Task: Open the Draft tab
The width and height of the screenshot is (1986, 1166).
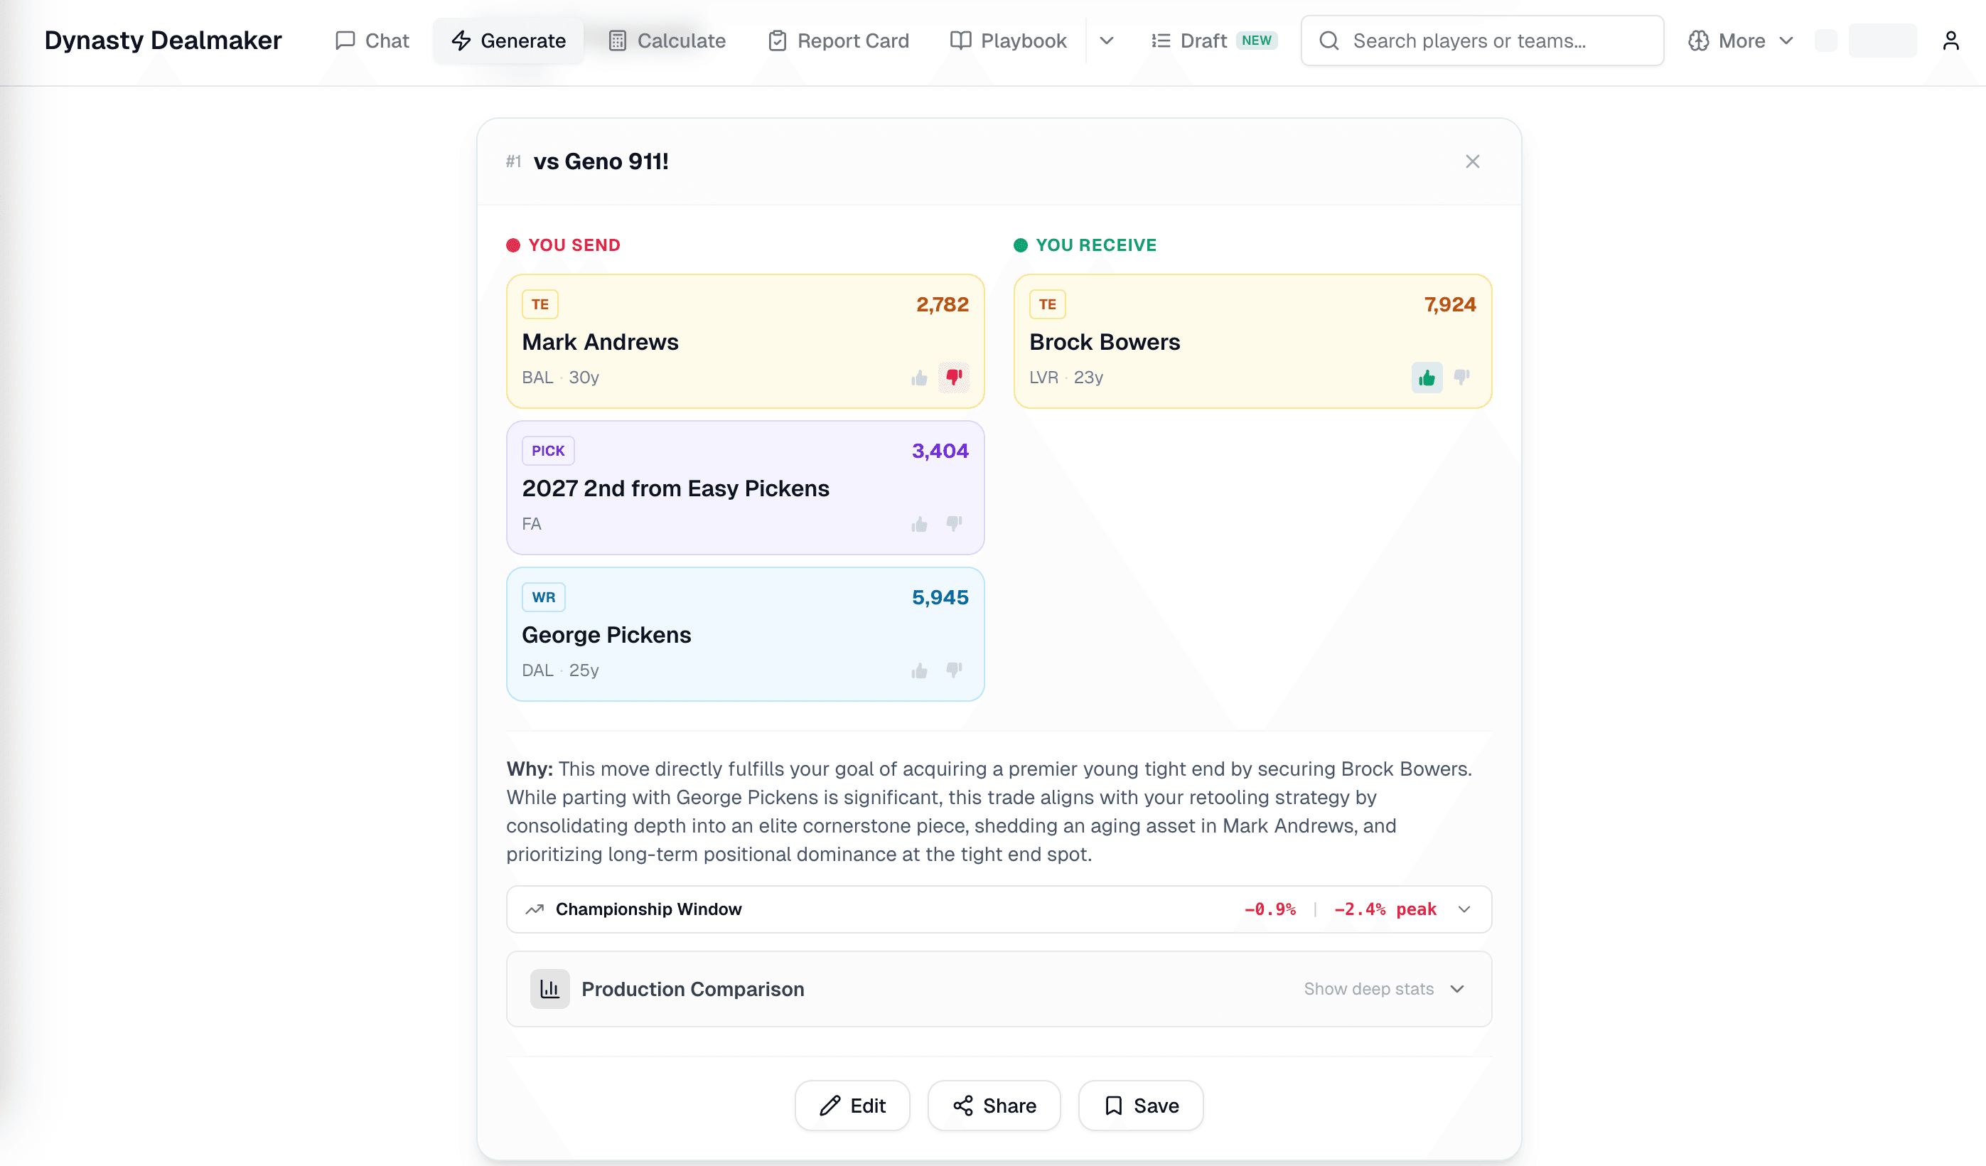Action: tap(1213, 41)
